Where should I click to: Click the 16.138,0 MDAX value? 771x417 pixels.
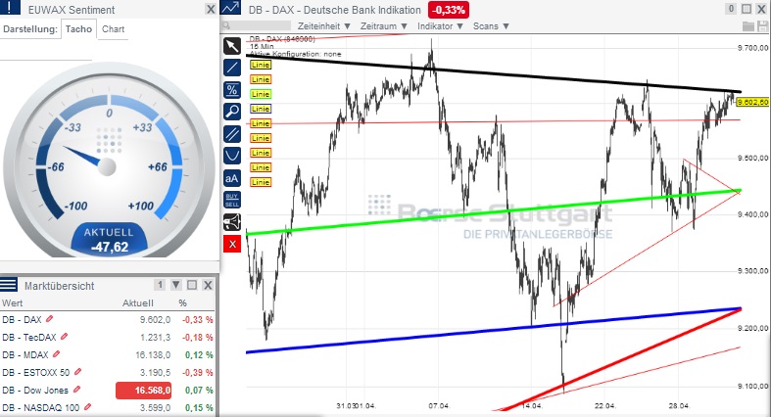coord(153,354)
